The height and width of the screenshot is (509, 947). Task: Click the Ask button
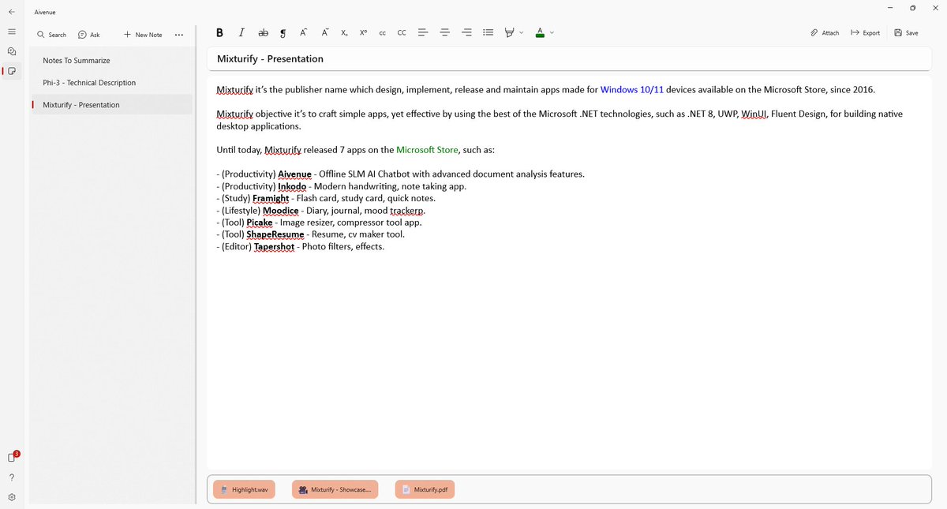[89, 35]
